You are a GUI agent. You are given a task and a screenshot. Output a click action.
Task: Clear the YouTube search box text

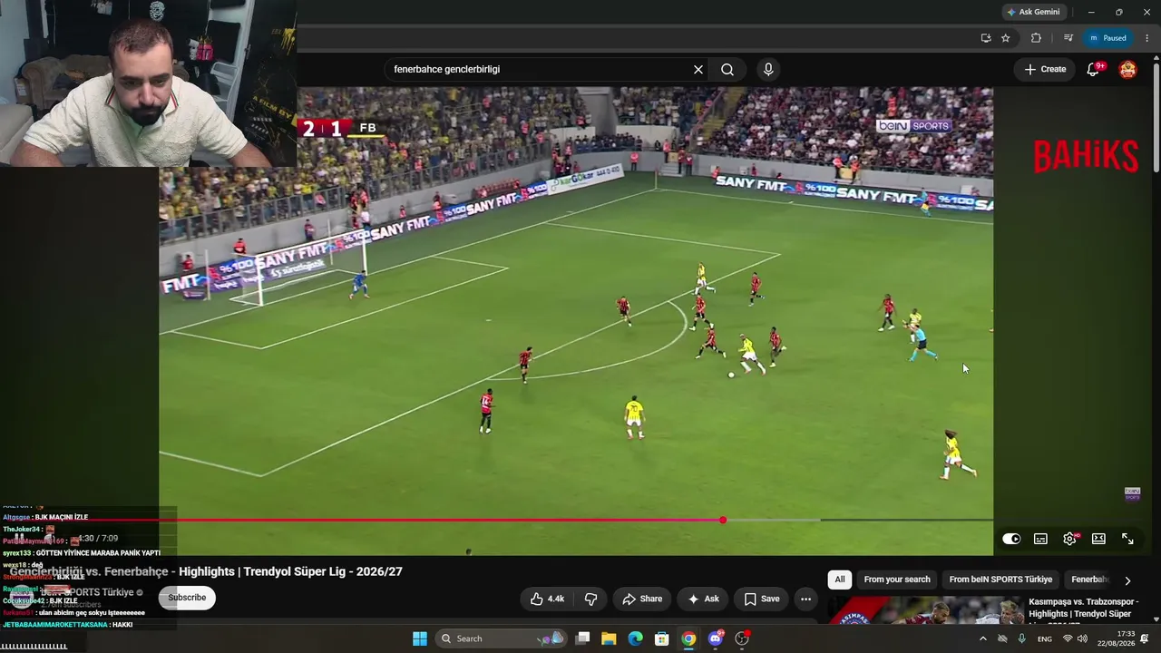click(698, 70)
